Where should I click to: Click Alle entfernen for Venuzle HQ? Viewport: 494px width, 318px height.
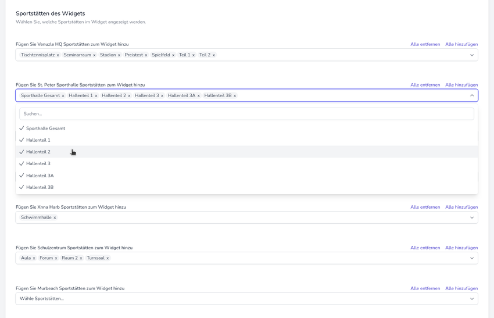click(x=425, y=44)
